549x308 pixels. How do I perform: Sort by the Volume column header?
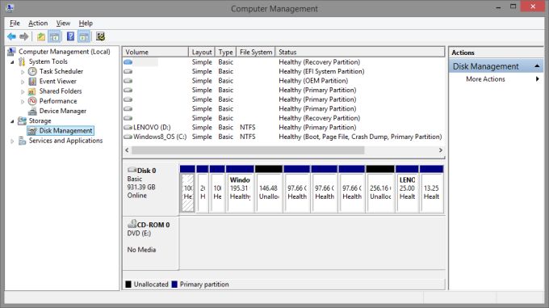155,52
